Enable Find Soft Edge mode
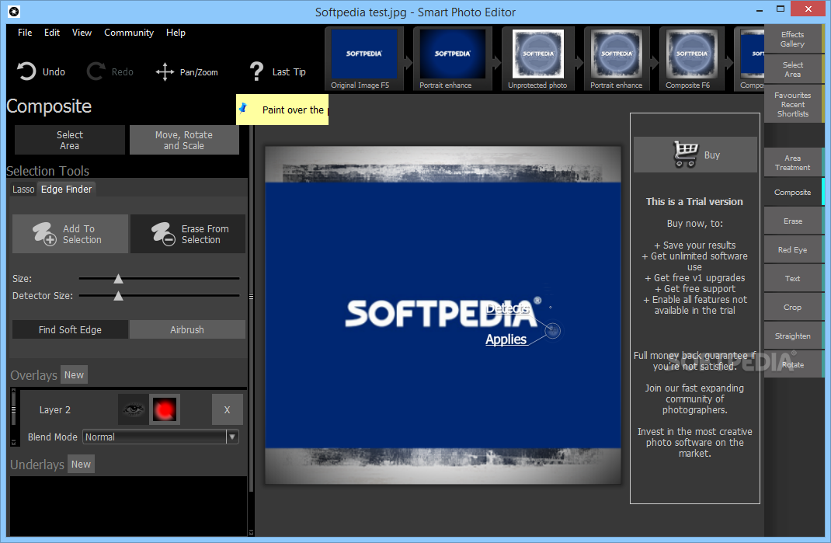Screen dimensions: 831x543 [x=70, y=329]
